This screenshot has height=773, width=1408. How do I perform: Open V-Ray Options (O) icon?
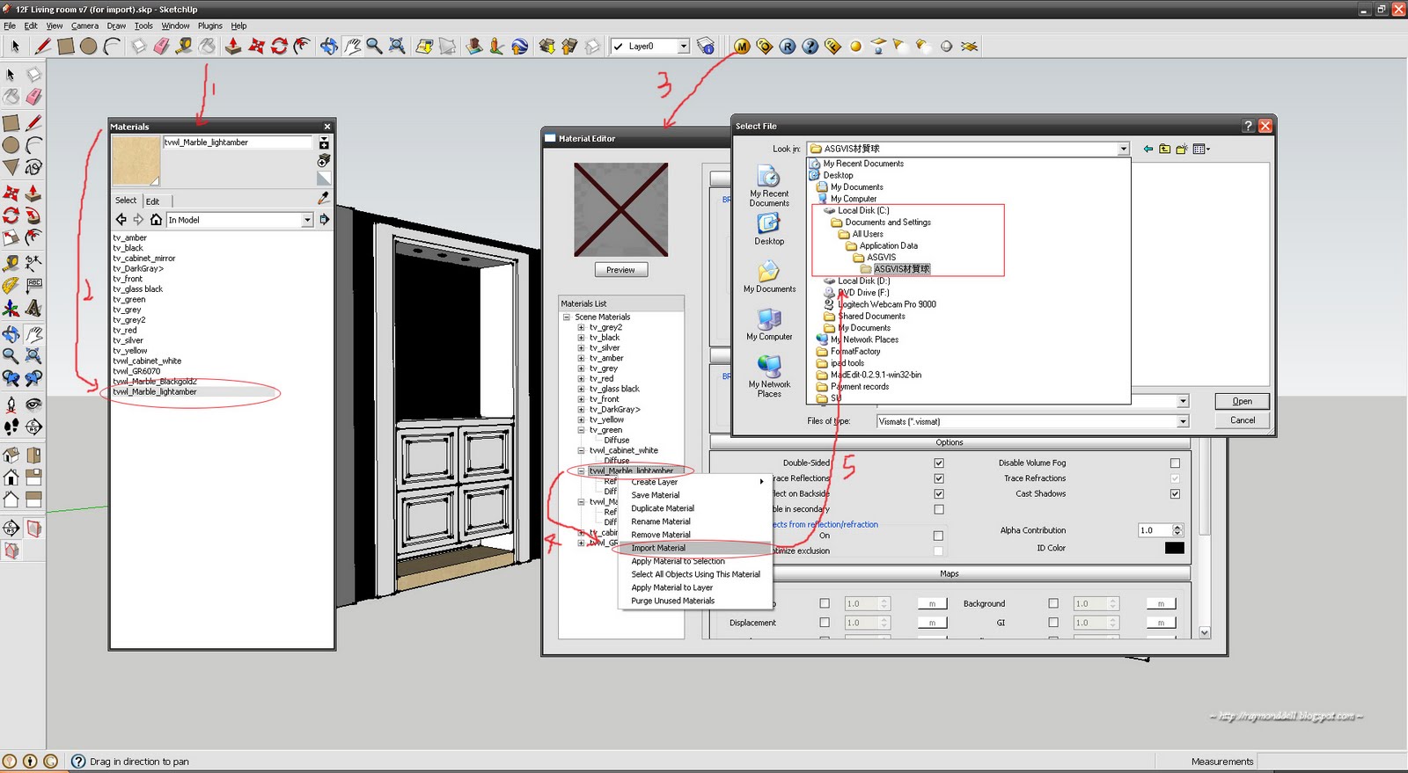point(765,46)
